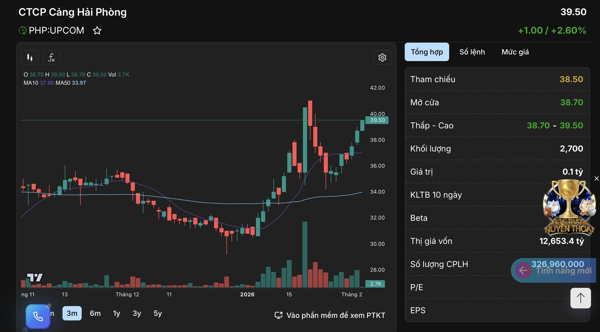The width and height of the screenshot is (600, 332).
Task: Click the purple back arrow on new feature badge
Action: [x=523, y=270]
